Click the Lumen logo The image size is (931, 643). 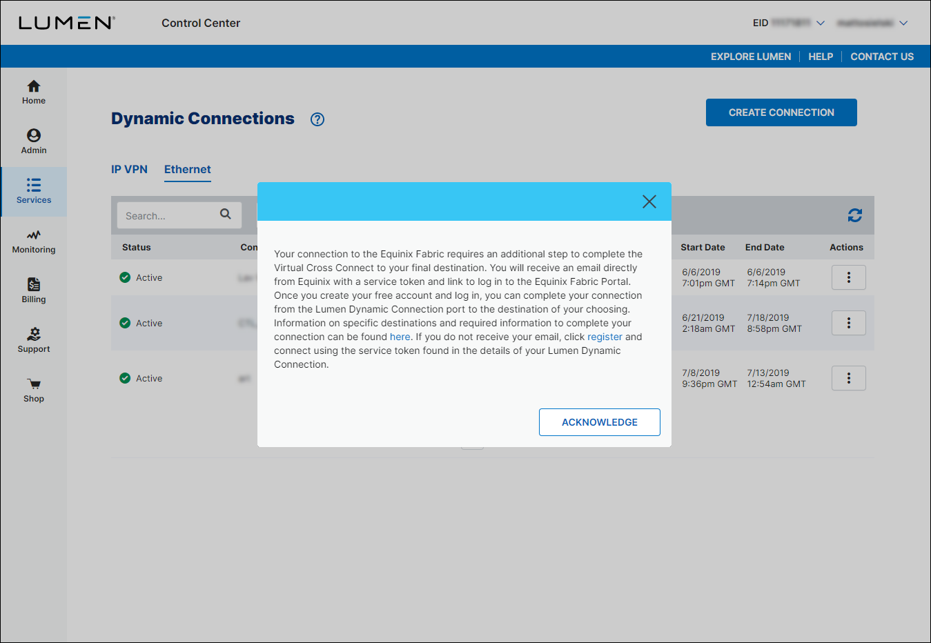coord(67,23)
